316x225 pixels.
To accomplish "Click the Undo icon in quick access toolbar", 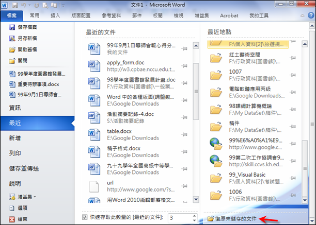I will click(x=24, y=5).
